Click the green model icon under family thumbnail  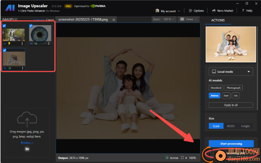pos(10,68)
